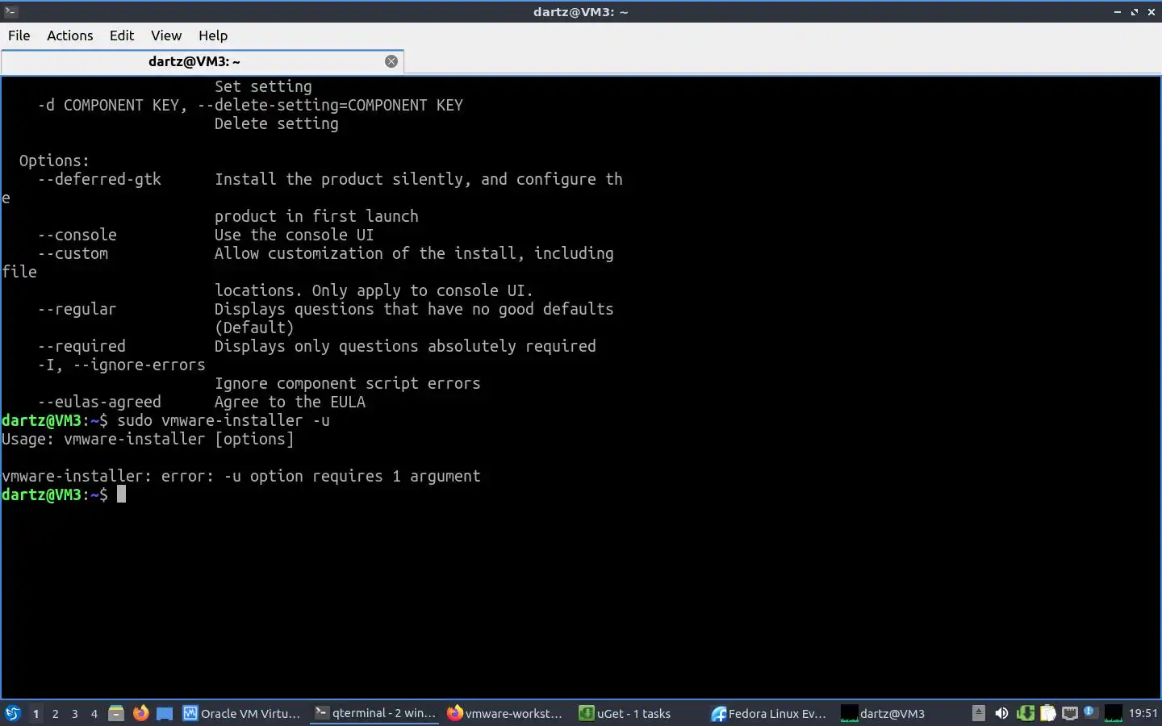Click the notification tray icon with badge
1162x726 pixels.
coord(1090,712)
